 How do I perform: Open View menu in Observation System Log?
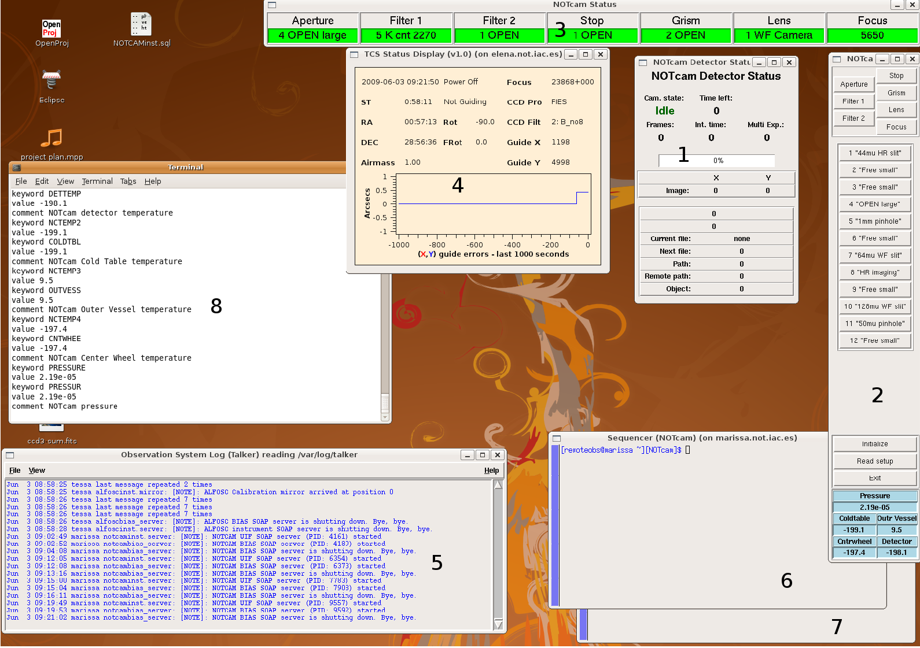click(37, 471)
